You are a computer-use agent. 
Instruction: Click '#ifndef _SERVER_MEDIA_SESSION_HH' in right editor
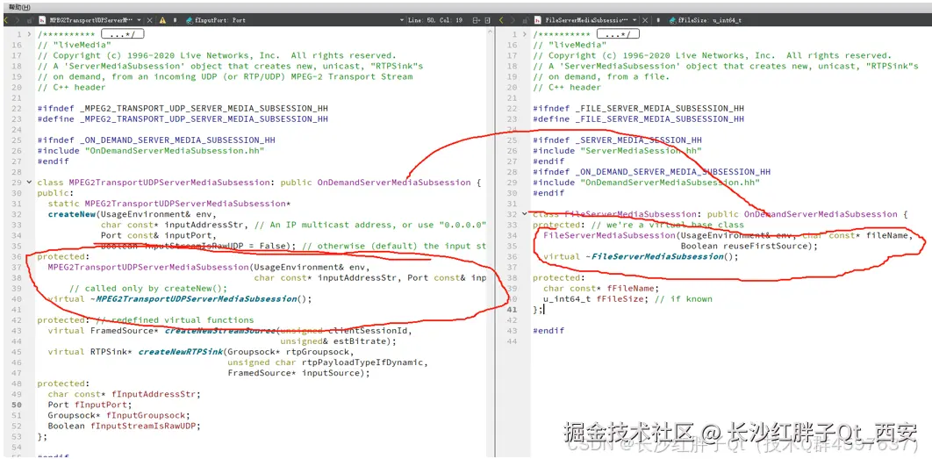pyautogui.click(x=617, y=140)
